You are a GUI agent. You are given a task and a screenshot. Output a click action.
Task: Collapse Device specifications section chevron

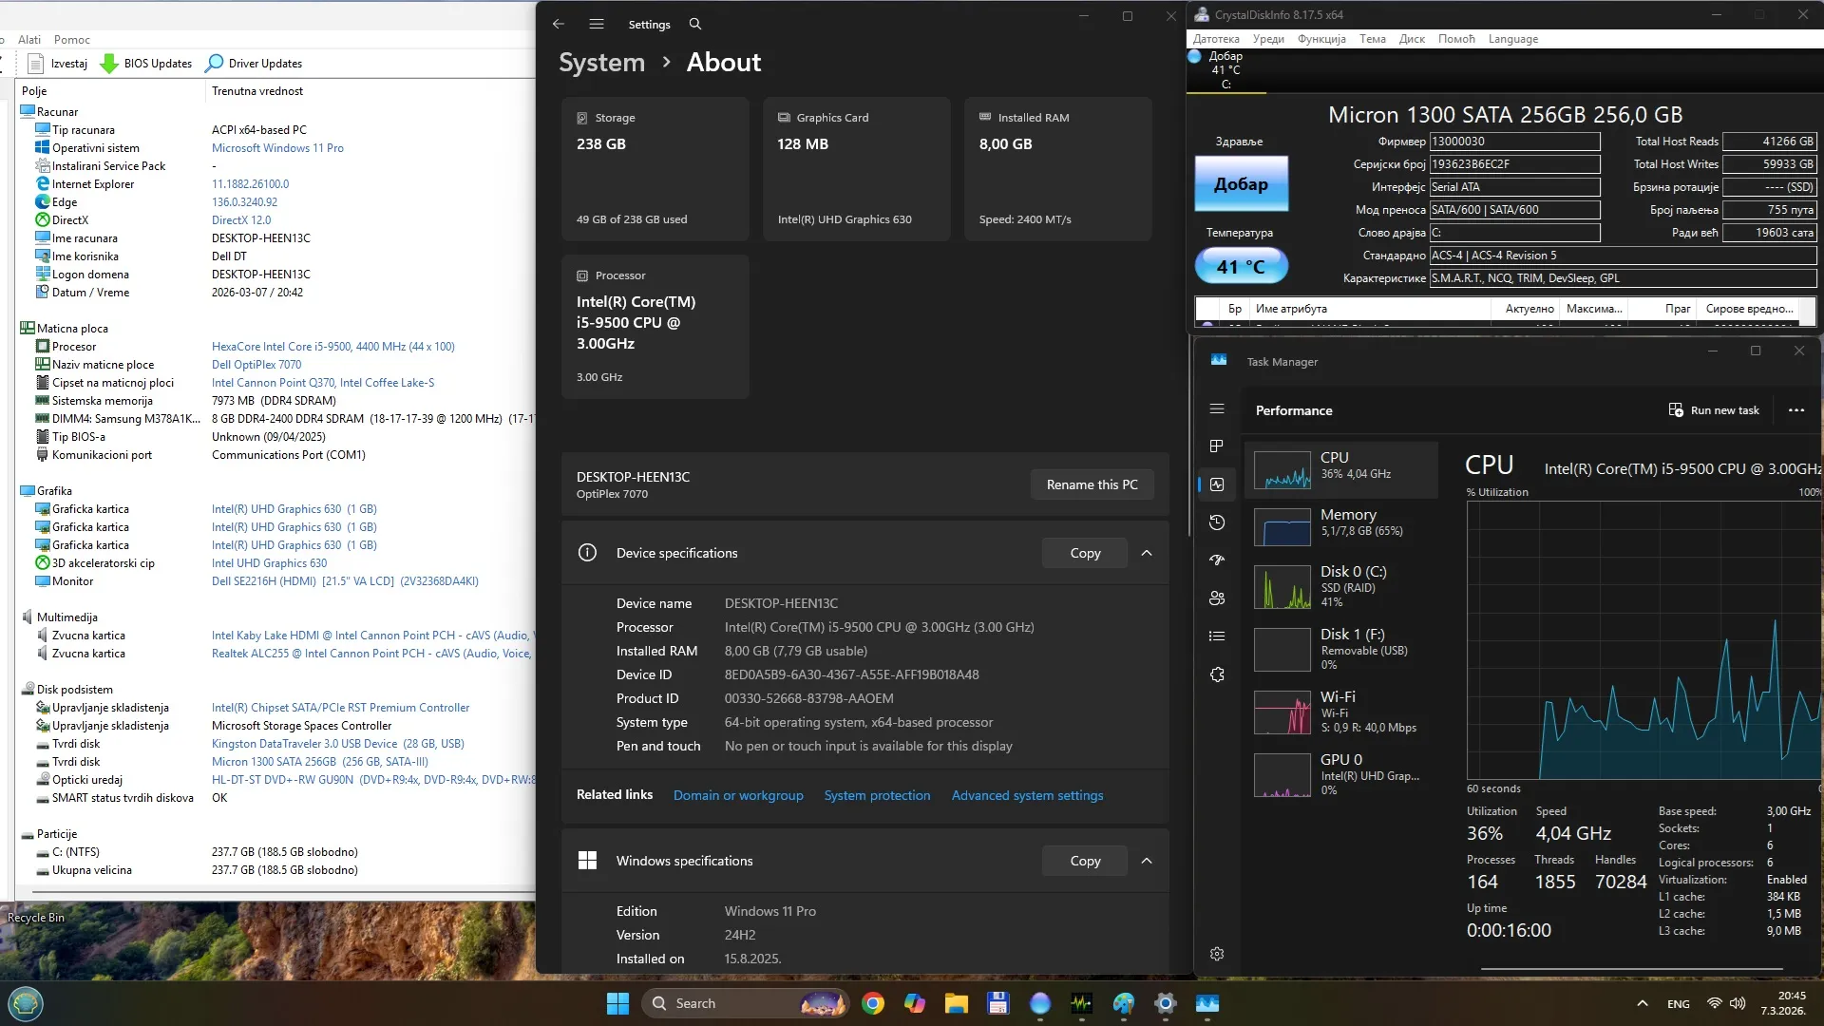[1147, 553]
